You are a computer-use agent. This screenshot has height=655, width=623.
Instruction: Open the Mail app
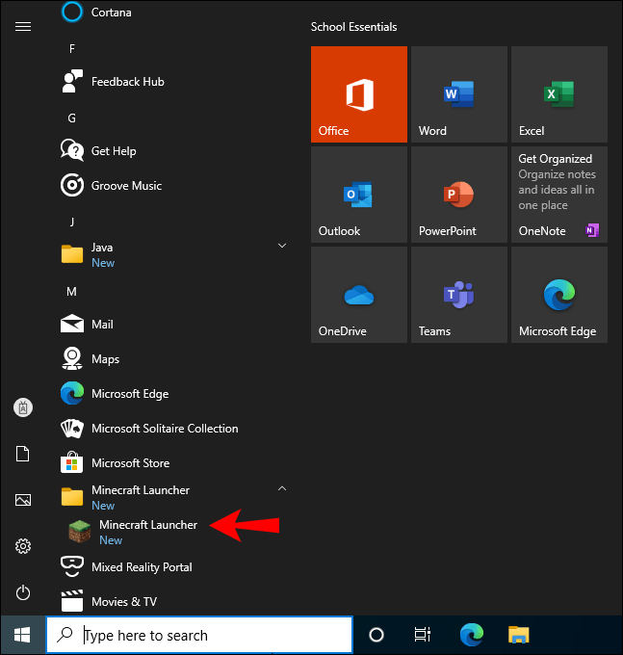[x=173, y=325]
